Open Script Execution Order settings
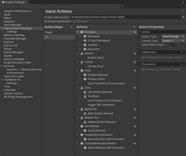186x156 pixels. click(x=18, y=62)
